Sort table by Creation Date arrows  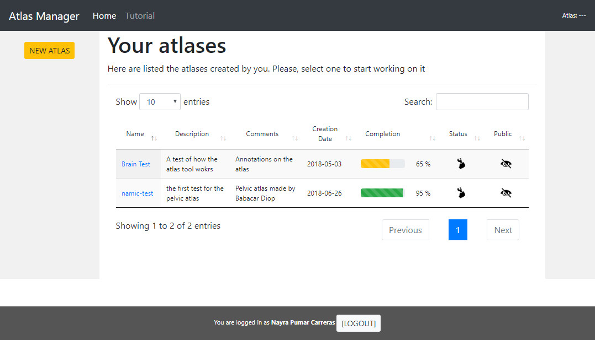[349, 138]
